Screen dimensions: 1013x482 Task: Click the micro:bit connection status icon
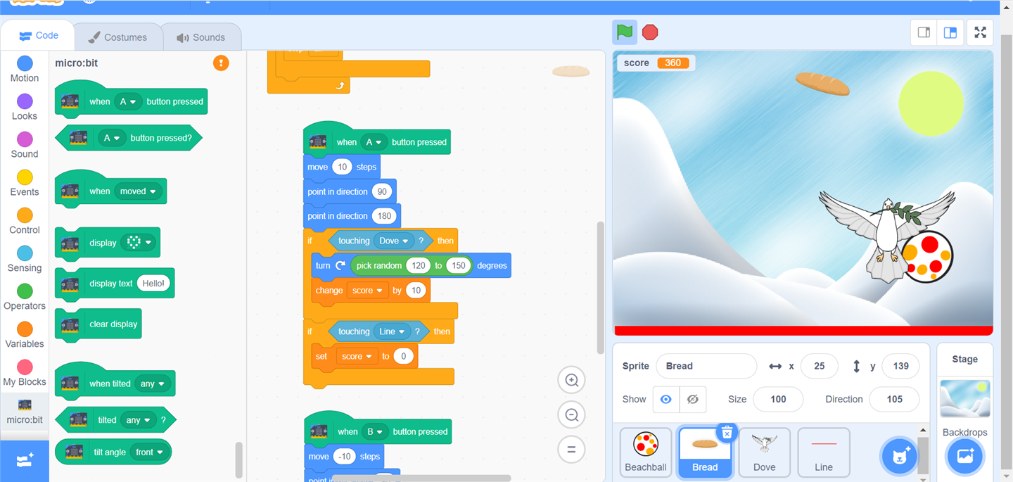pos(221,63)
